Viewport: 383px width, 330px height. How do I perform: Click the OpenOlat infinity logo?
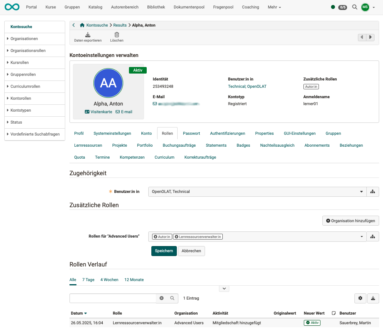point(12,7)
